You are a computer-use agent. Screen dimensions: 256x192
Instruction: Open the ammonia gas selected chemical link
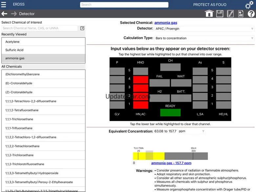coord(166,23)
